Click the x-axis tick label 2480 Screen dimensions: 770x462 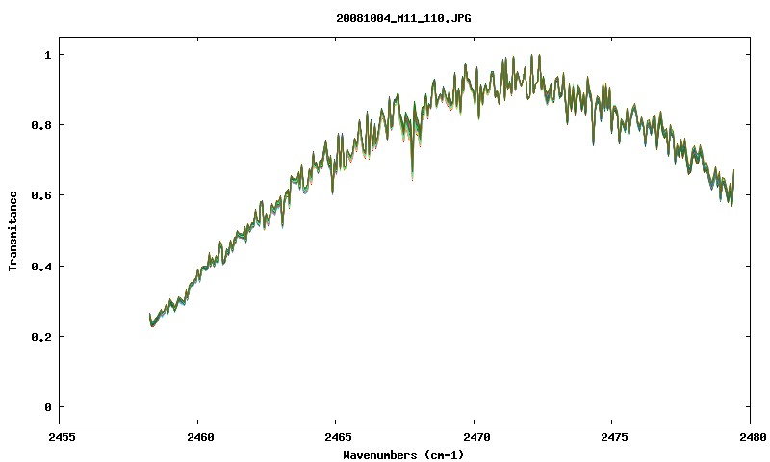click(x=753, y=437)
